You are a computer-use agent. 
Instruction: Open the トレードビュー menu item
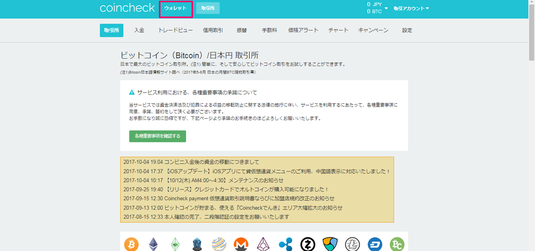(x=175, y=30)
